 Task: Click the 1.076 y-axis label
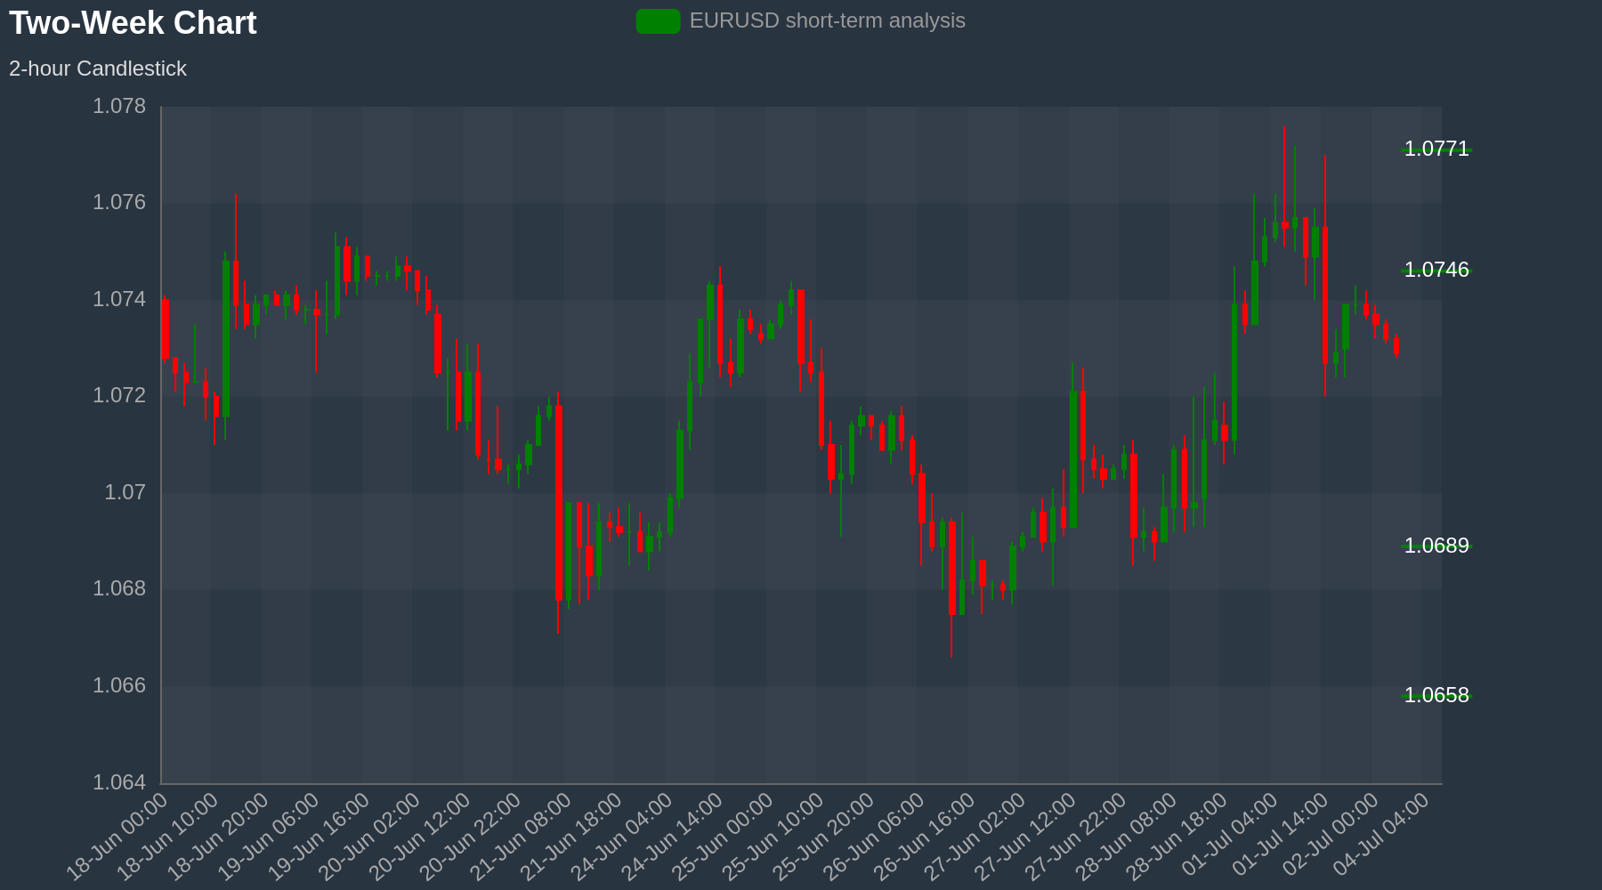tap(119, 203)
